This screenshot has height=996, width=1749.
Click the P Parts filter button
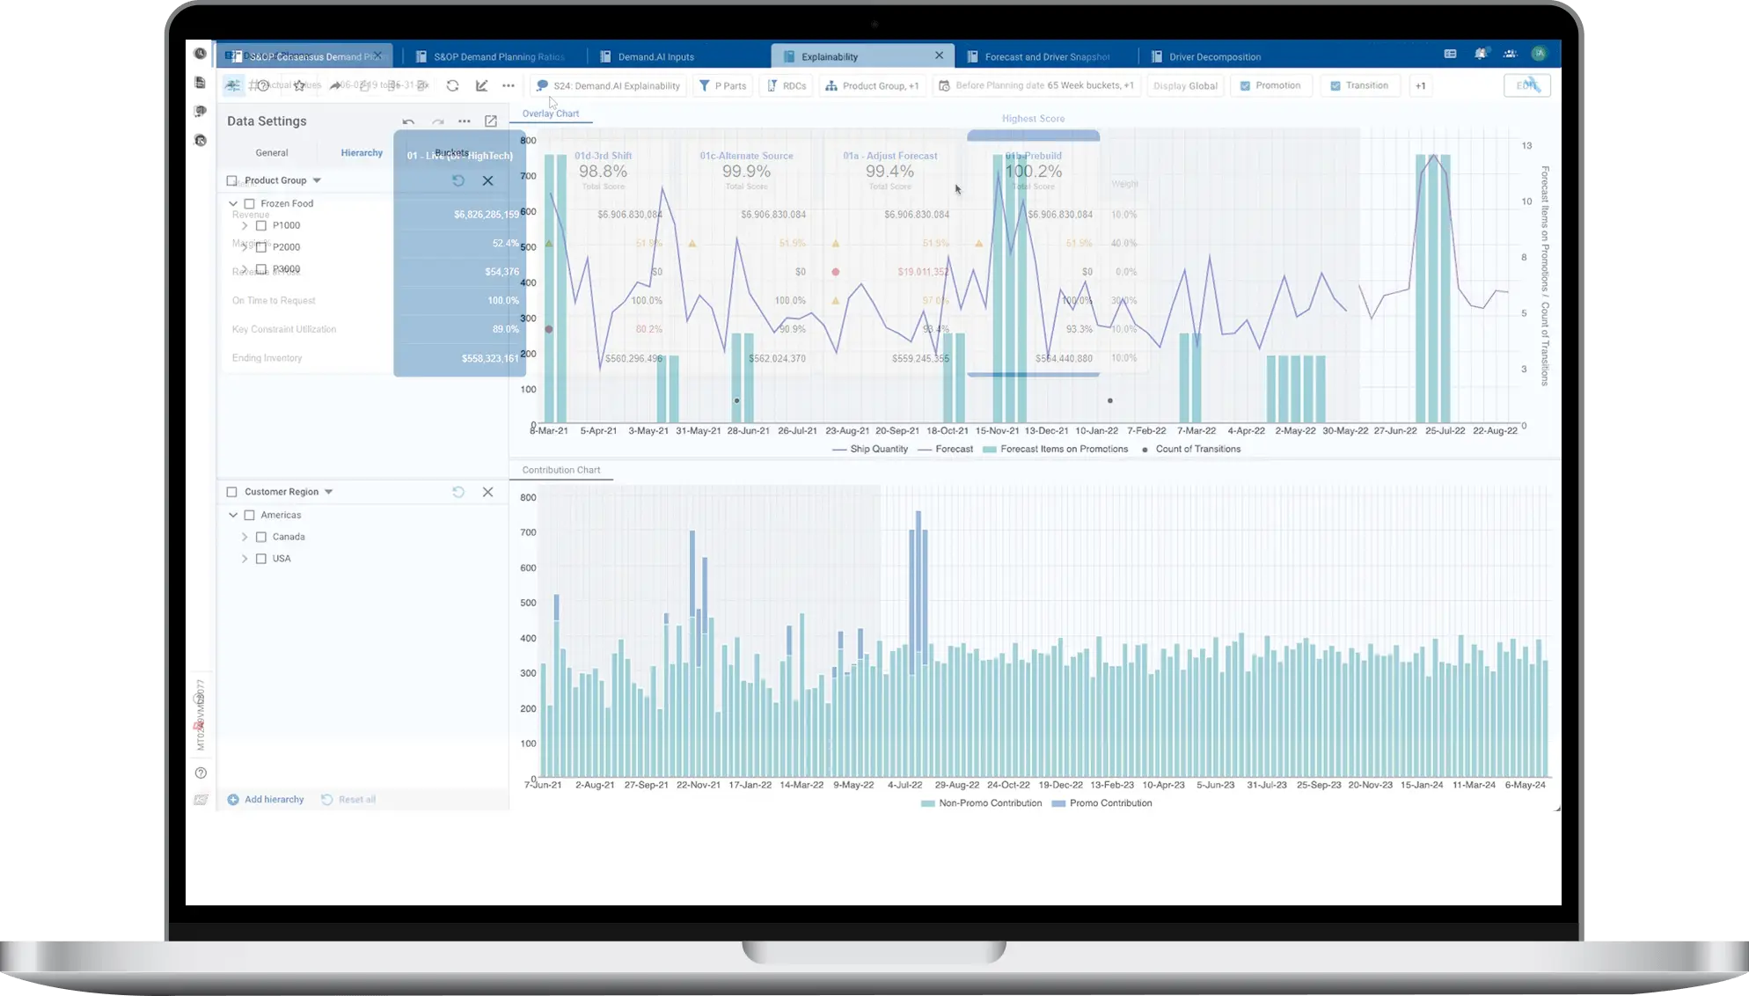coord(723,85)
